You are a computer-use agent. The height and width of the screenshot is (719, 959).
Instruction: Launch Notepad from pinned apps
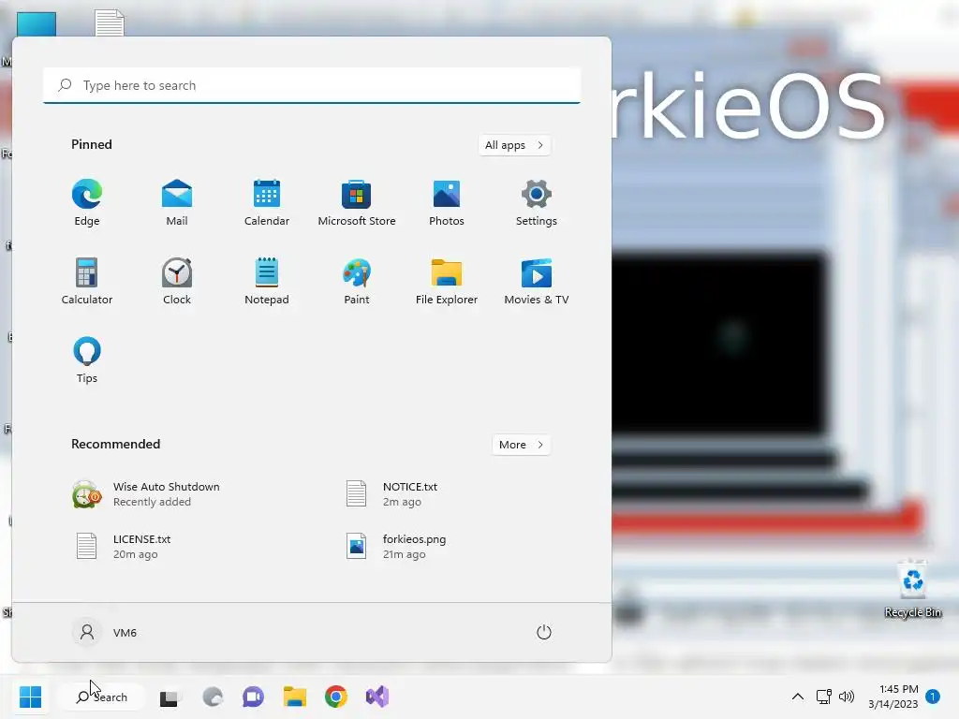267,281
